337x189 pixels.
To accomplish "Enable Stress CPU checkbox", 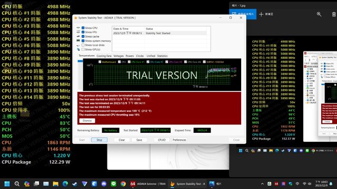I will pos(83,28).
